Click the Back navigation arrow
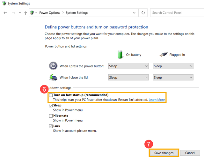The image size is (204, 159). pyautogui.click(x=5, y=13)
